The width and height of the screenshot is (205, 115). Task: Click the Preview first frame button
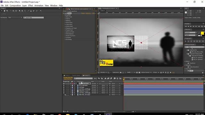coord(186,27)
